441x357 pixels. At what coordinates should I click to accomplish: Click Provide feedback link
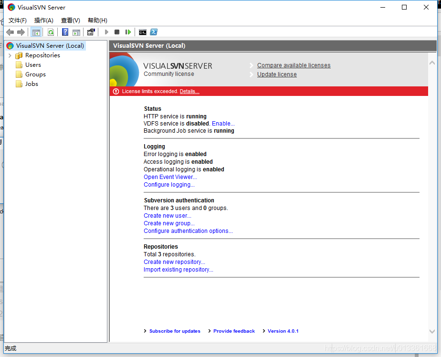pyautogui.click(x=234, y=331)
